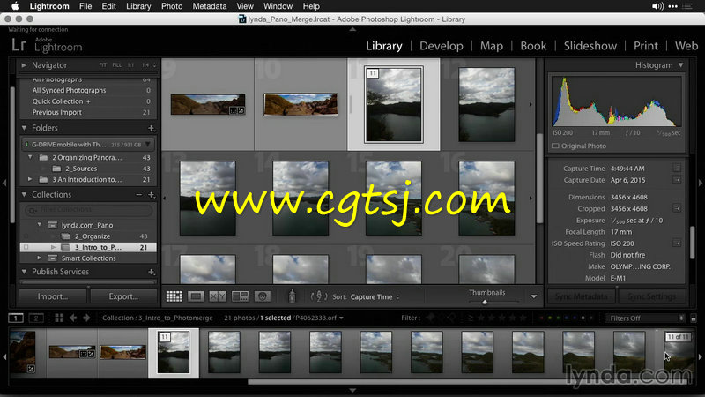Image resolution: width=705 pixels, height=397 pixels.
Task: Switch to Develop module
Action: click(x=442, y=46)
